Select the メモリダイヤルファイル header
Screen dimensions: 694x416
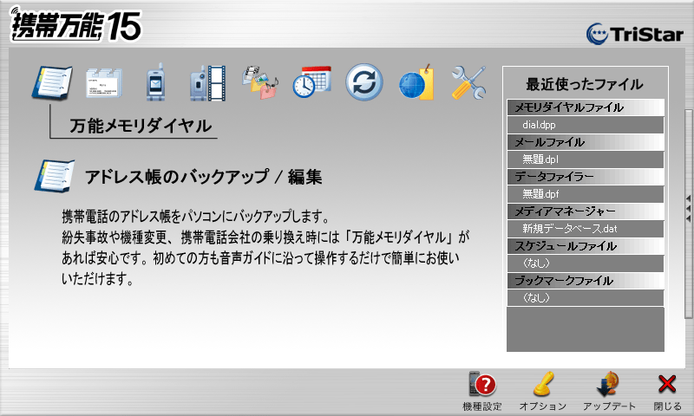pos(585,107)
